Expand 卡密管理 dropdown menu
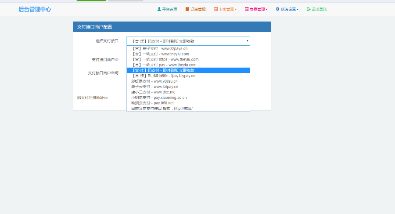This screenshot has height=214, width=395. click(x=225, y=9)
